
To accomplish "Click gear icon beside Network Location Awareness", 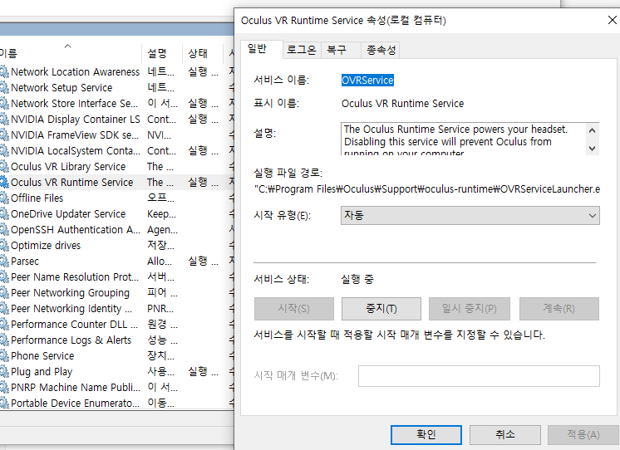I will [x=4, y=72].
